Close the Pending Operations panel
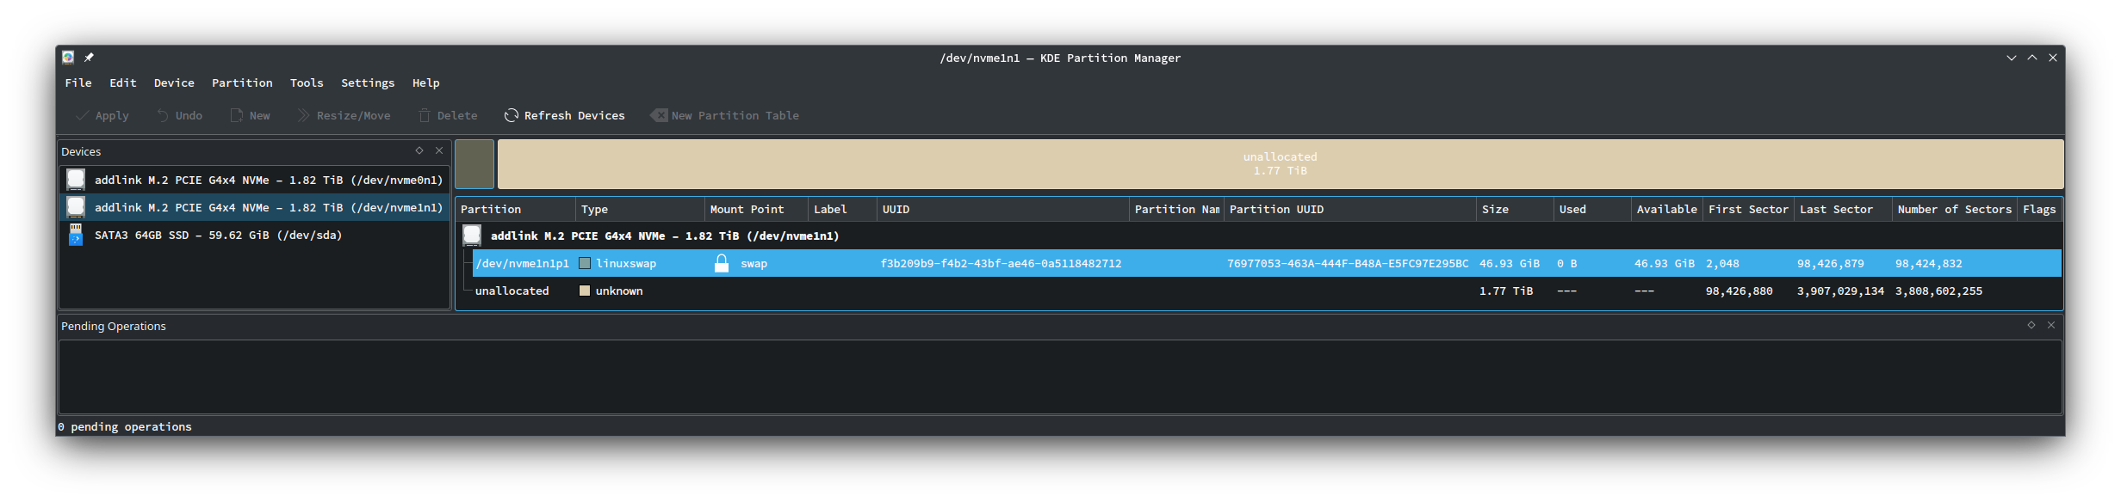Image resolution: width=2121 pixels, height=502 pixels. 2051,325
